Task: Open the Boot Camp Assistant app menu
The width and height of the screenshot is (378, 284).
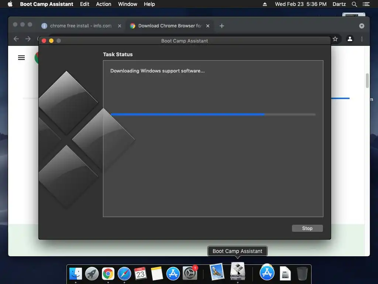Action: [47, 4]
